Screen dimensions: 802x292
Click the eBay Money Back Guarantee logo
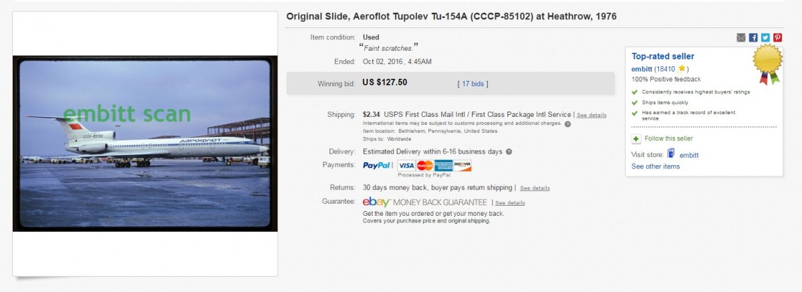(424, 202)
